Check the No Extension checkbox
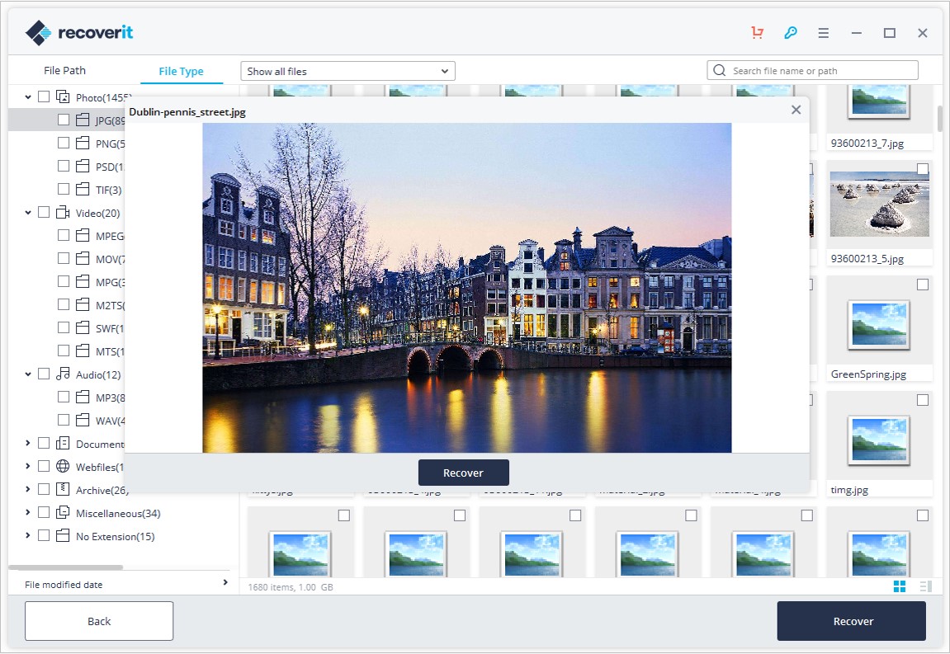950x654 pixels. click(44, 535)
